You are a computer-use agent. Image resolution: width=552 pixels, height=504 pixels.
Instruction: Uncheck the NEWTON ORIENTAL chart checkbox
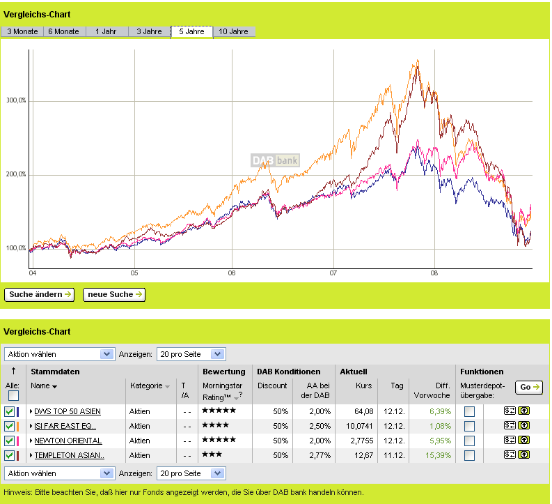click(10, 441)
